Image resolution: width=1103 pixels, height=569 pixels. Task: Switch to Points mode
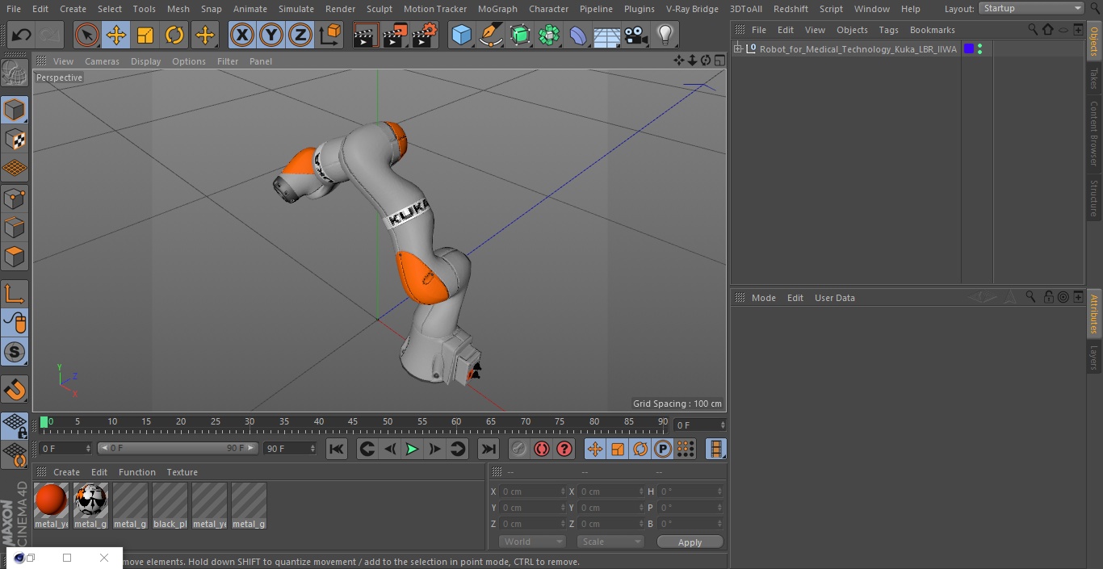15,198
